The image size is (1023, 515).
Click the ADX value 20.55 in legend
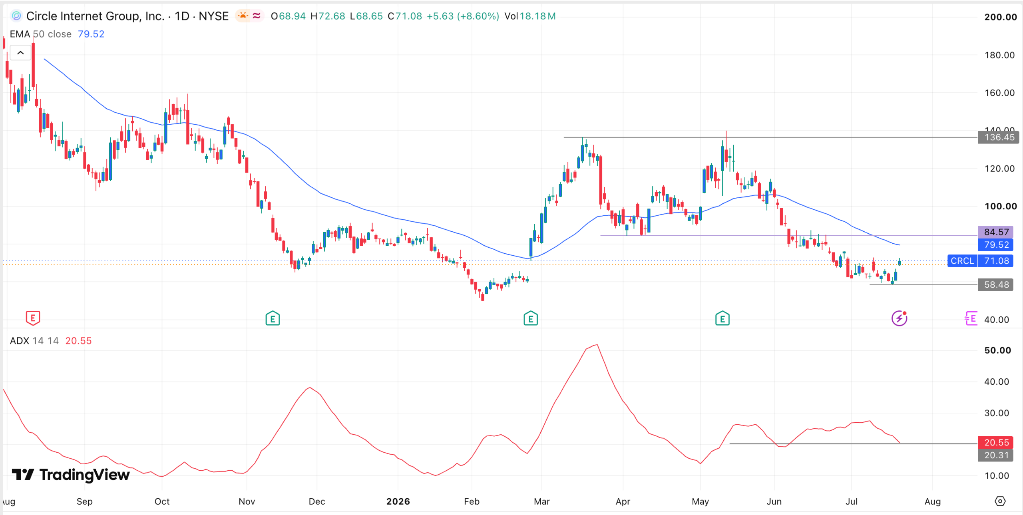coord(78,341)
